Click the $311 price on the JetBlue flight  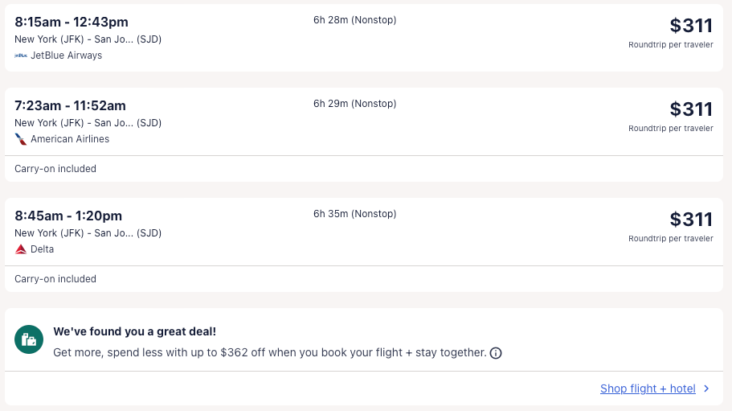tap(691, 26)
